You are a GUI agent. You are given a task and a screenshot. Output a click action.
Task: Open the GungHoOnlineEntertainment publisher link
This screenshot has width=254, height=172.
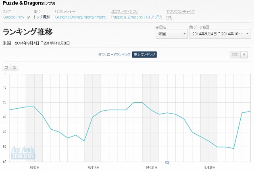tap(80, 17)
